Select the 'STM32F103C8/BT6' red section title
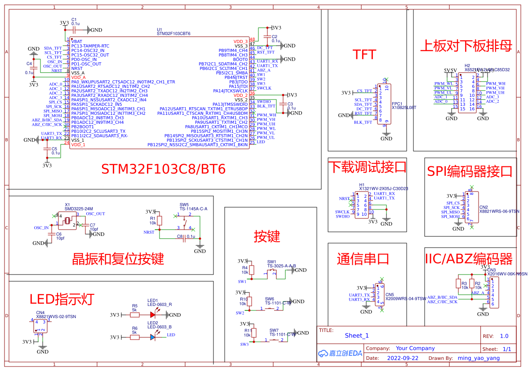This screenshot has height=371, width=532. [164, 169]
